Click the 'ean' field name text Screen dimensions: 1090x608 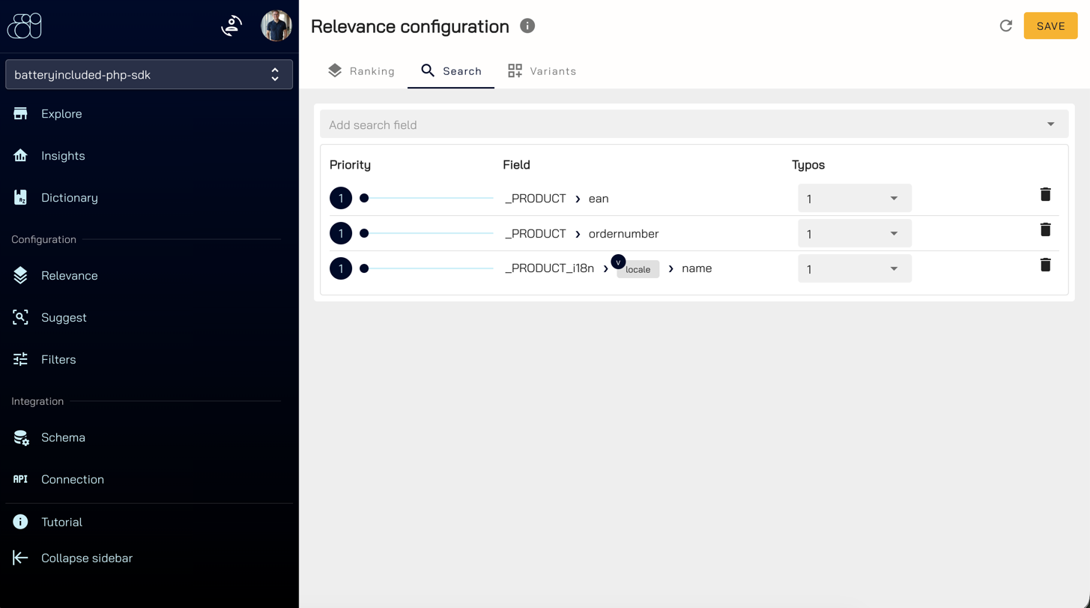[599, 199]
